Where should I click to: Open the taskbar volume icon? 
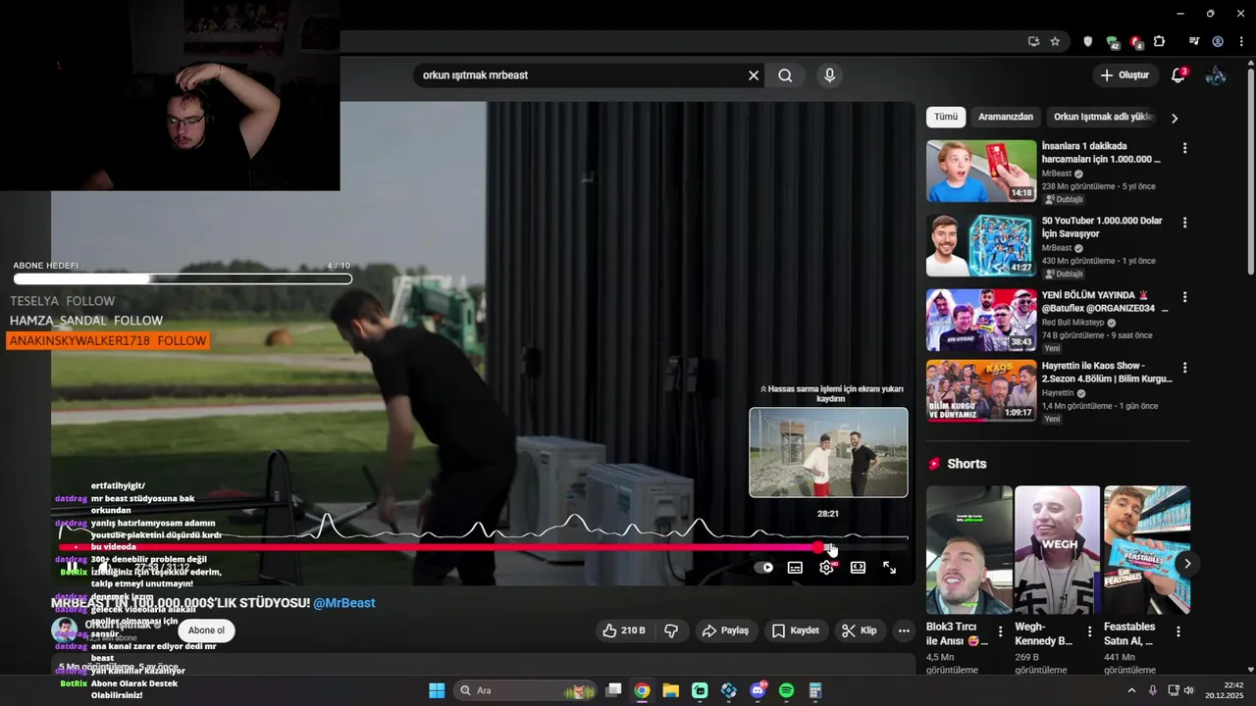[x=1188, y=690]
